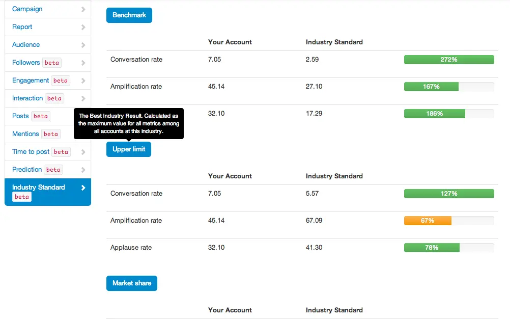Click the 272% Conversation rate progress bar
This screenshot has width=510, height=319.
[x=449, y=60]
